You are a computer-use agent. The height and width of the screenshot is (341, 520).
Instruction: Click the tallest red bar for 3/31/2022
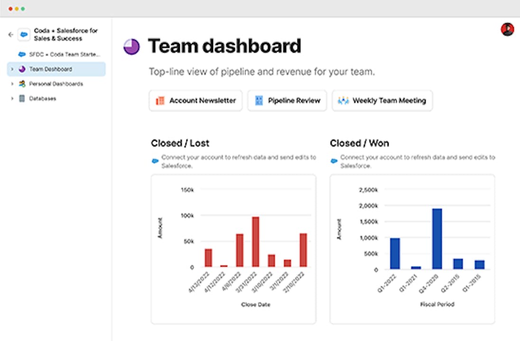[256, 242]
